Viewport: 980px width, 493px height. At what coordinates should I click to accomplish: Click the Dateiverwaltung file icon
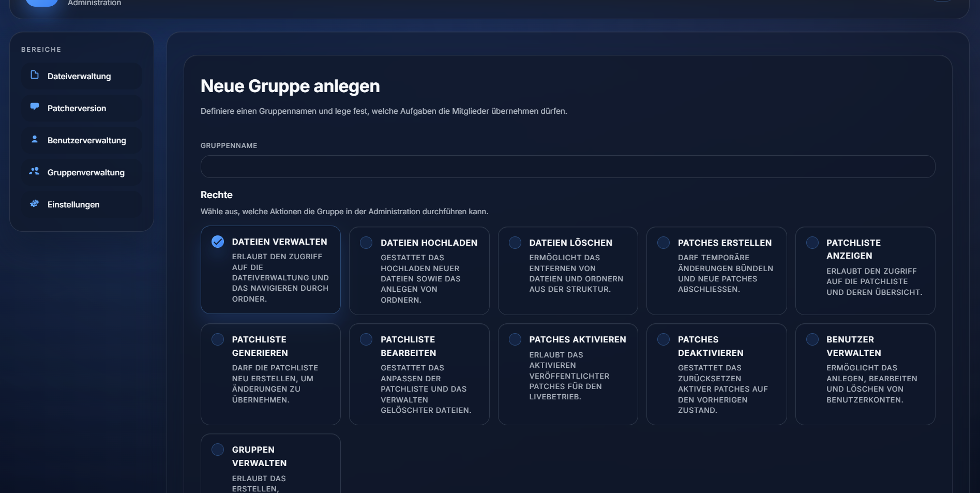coord(35,75)
